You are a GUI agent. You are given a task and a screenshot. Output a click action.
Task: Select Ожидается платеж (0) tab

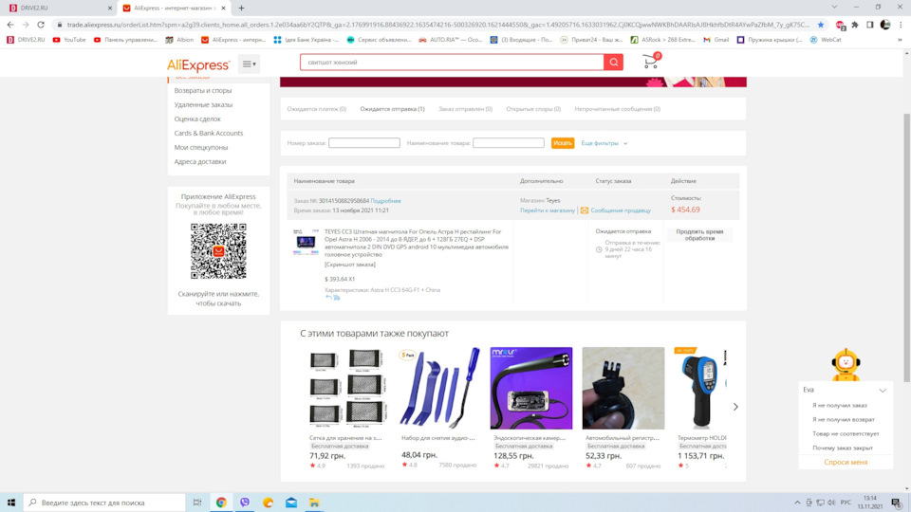pyautogui.click(x=317, y=108)
